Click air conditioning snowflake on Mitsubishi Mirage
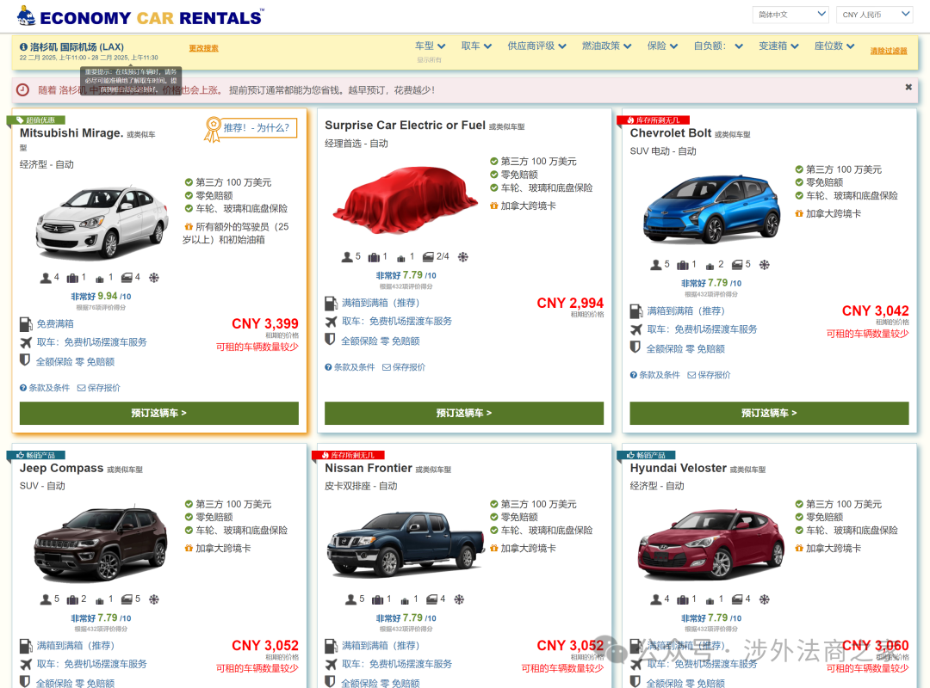 coord(153,277)
